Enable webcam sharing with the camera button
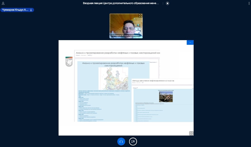 tap(133, 141)
